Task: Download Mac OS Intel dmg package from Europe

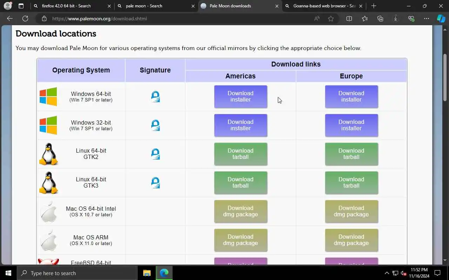Action: [x=351, y=211]
